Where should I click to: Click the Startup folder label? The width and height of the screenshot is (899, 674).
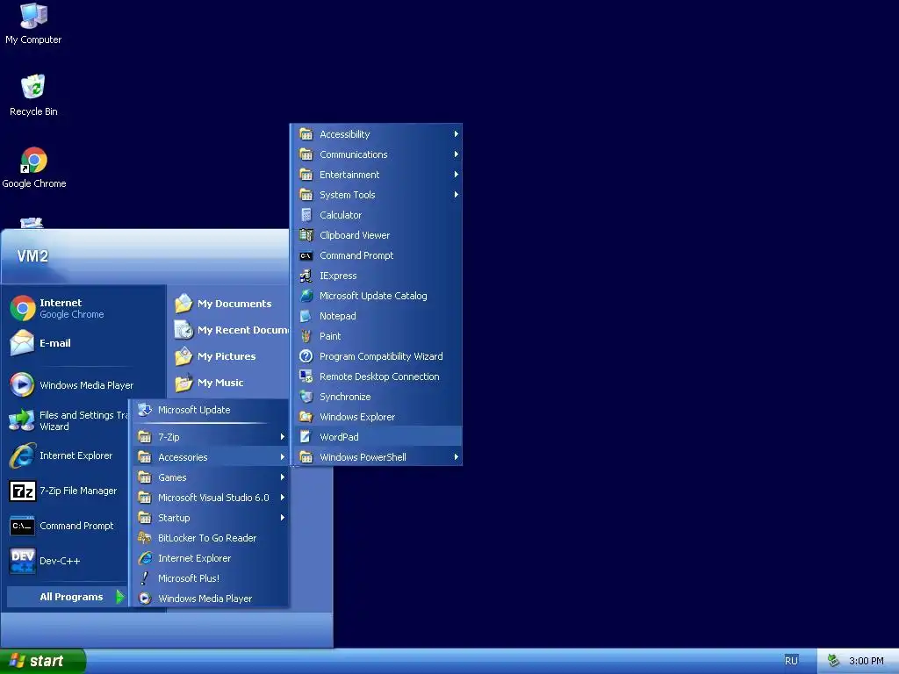(174, 518)
